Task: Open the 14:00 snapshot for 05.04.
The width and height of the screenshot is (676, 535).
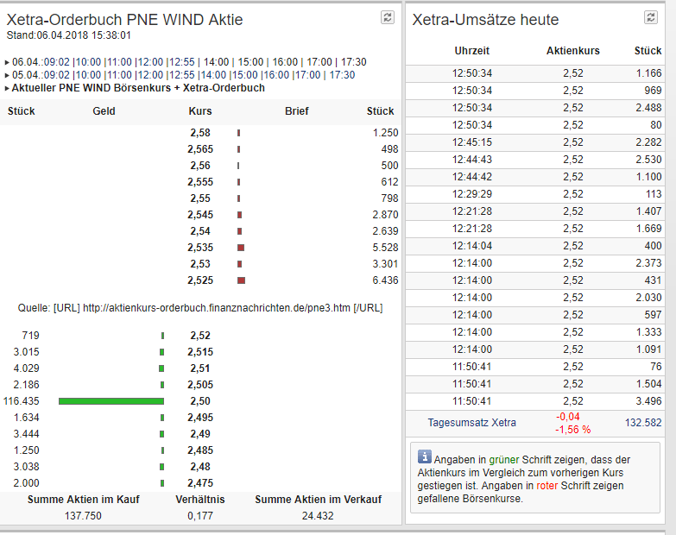Action: pyautogui.click(x=213, y=75)
